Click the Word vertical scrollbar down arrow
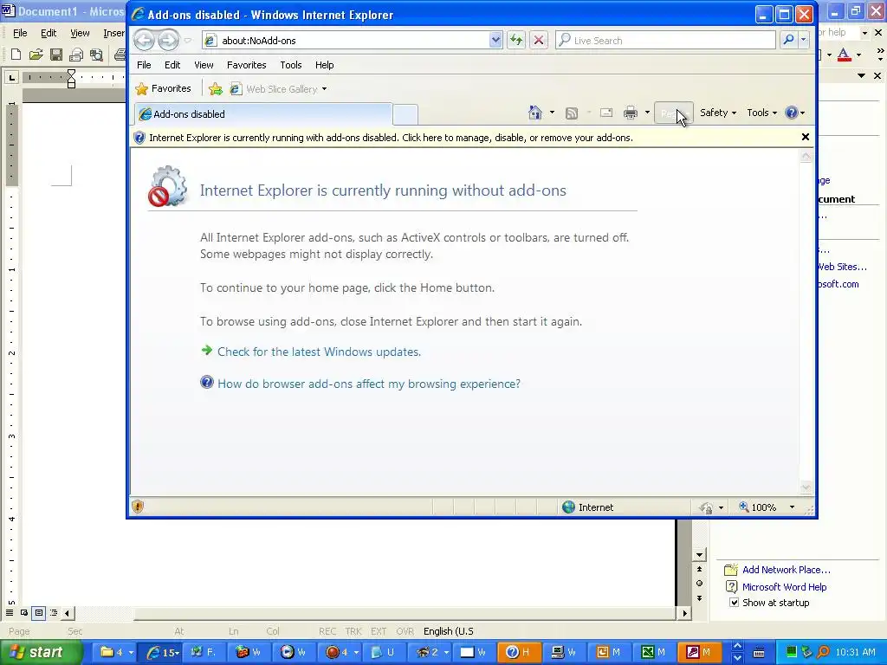 click(x=699, y=555)
